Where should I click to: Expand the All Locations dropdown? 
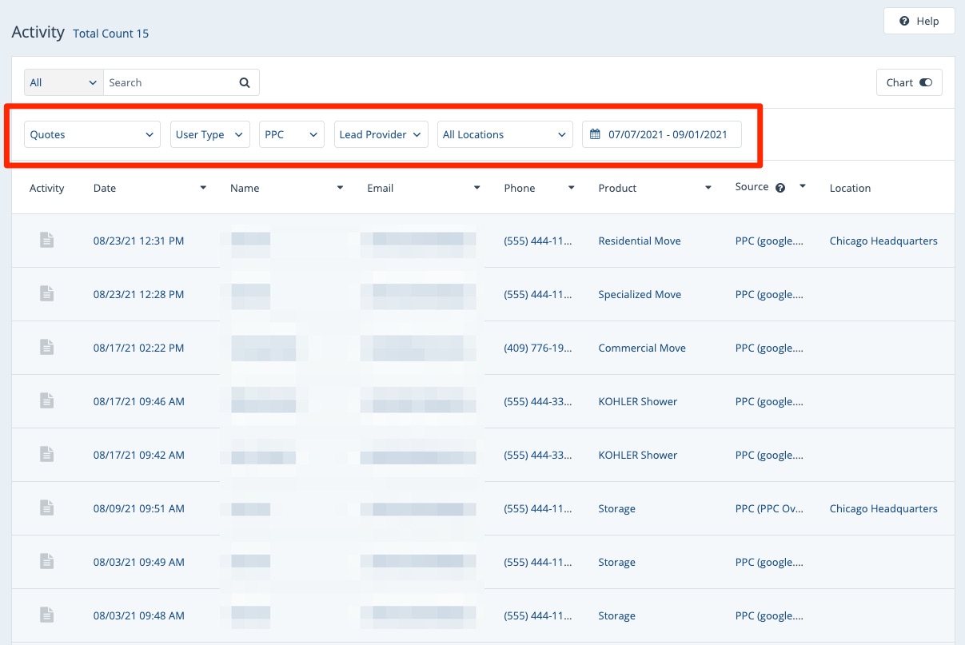click(504, 134)
